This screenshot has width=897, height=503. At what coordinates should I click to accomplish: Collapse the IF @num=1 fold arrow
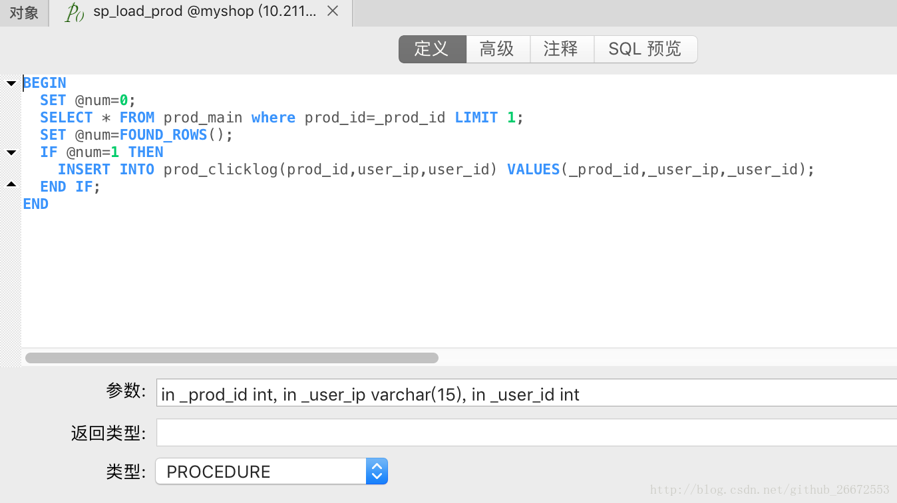[11, 152]
